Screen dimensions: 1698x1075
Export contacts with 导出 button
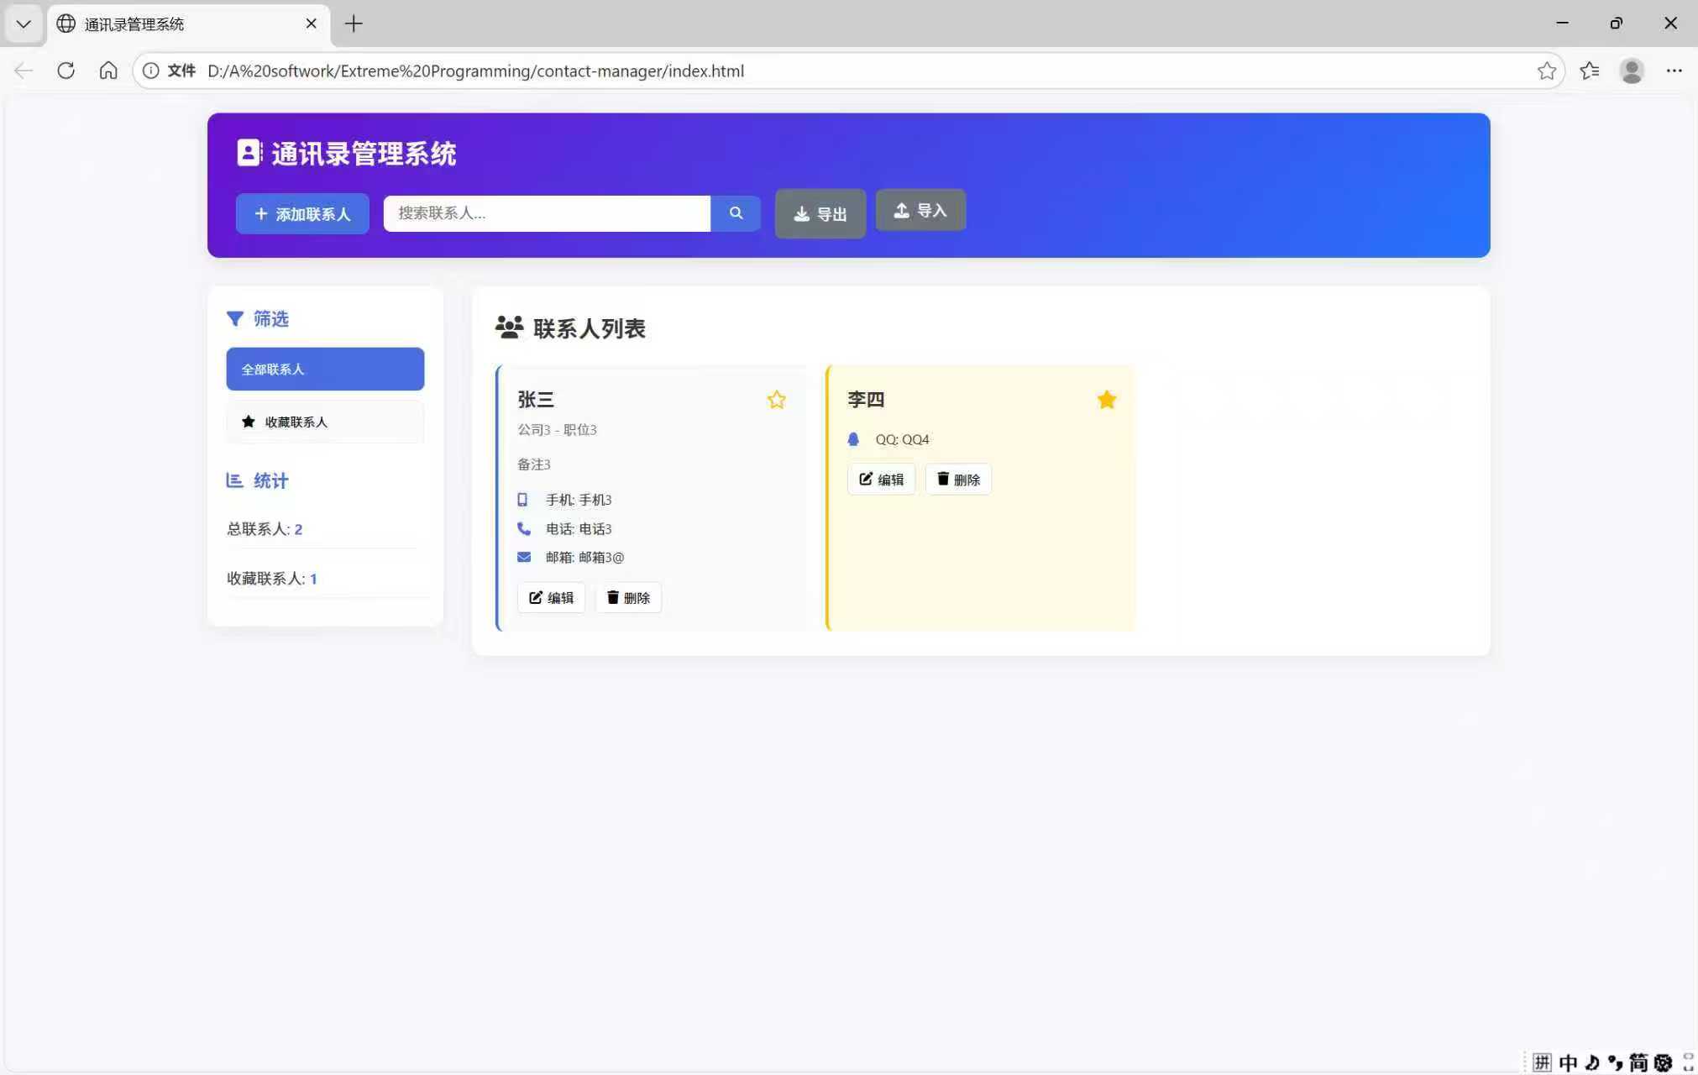pos(820,214)
